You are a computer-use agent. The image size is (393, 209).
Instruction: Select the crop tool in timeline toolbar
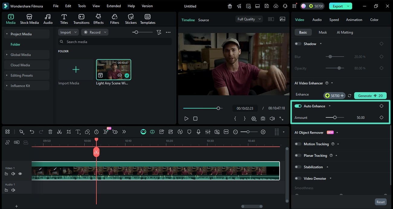[69, 132]
